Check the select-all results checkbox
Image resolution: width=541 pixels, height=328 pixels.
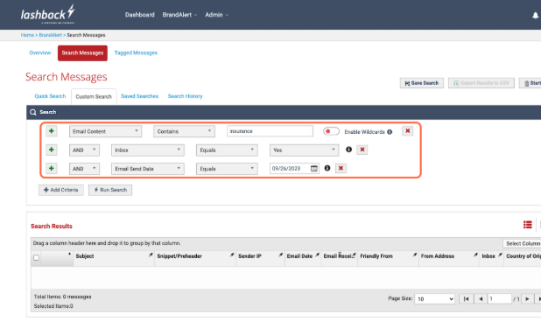(x=36, y=258)
